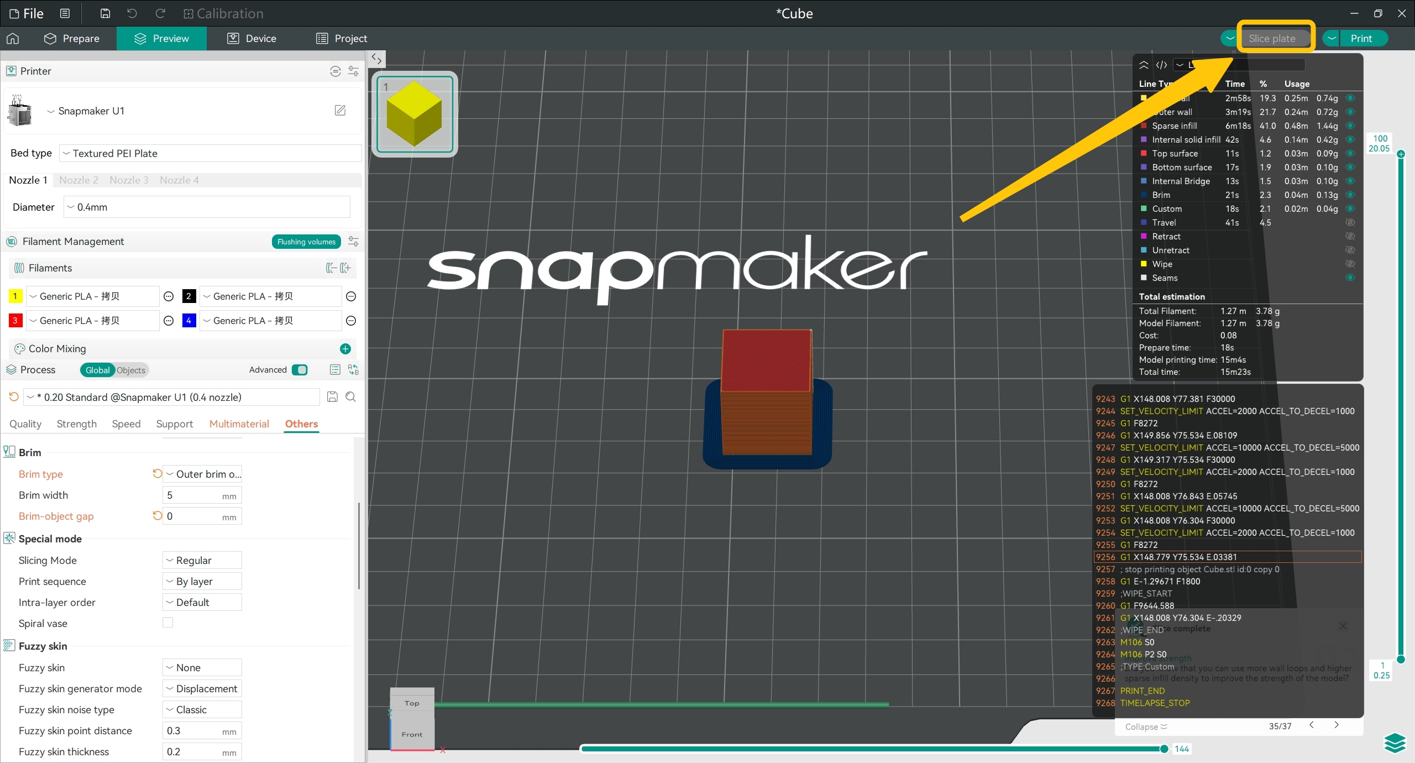The height and width of the screenshot is (763, 1415).
Task: Open the process settings list icon
Action: tap(334, 370)
